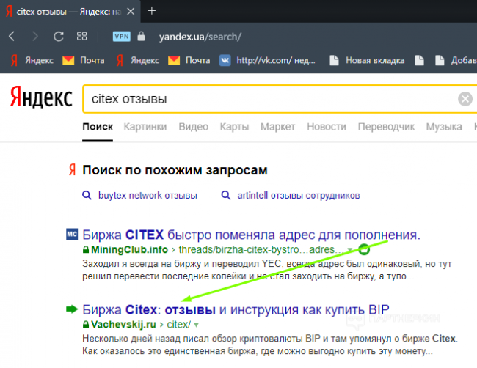Viewport: 477px width, 368px height.
Task: Switch to the Новости search tab
Action: click(326, 127)
